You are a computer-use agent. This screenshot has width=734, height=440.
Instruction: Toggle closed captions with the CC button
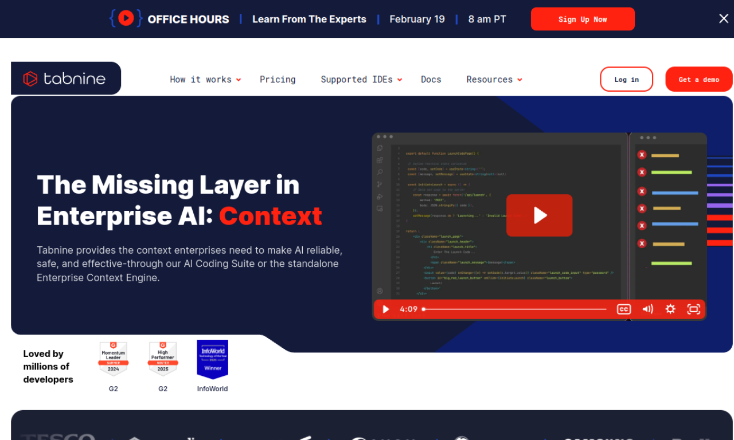(623, 309)
